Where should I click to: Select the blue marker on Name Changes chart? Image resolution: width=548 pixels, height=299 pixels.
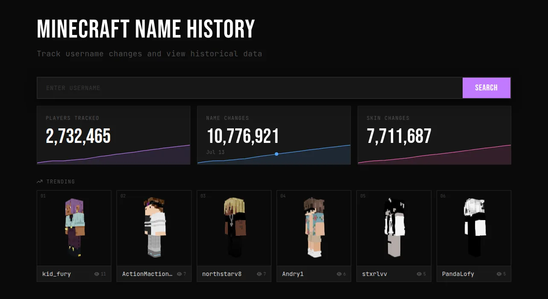click(x=277, y=154)
